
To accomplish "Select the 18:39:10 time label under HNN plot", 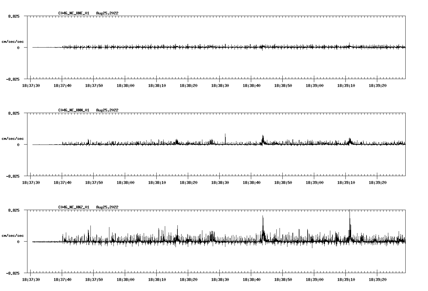I will 346,182.
